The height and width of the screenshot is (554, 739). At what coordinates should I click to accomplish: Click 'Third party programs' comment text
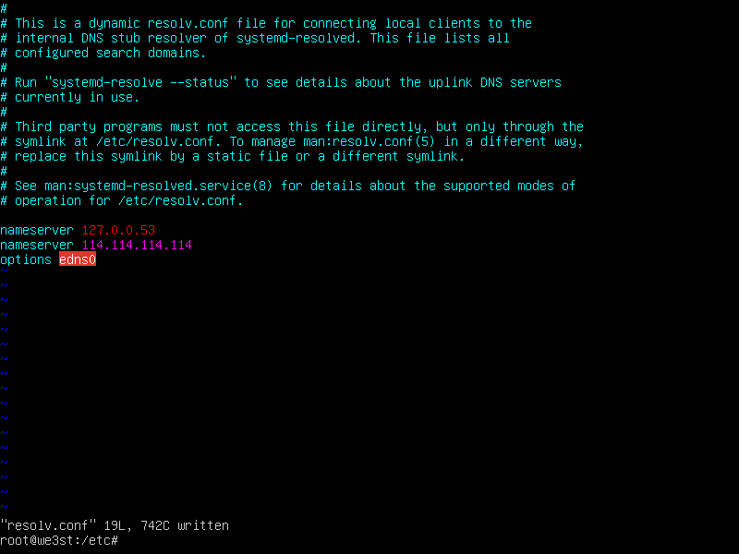coord(89,127)
